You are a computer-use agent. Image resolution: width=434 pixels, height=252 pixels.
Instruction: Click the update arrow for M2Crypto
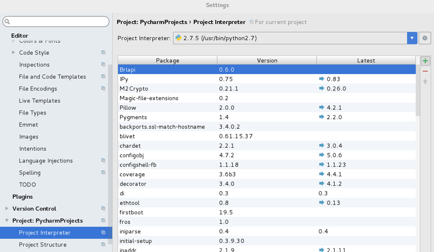pyautogui.click(x=322, y=88)
